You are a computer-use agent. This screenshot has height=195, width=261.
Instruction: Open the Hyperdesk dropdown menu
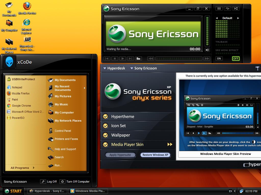pos(114,68)
